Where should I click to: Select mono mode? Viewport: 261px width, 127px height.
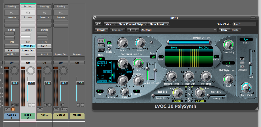pos(101,45)
